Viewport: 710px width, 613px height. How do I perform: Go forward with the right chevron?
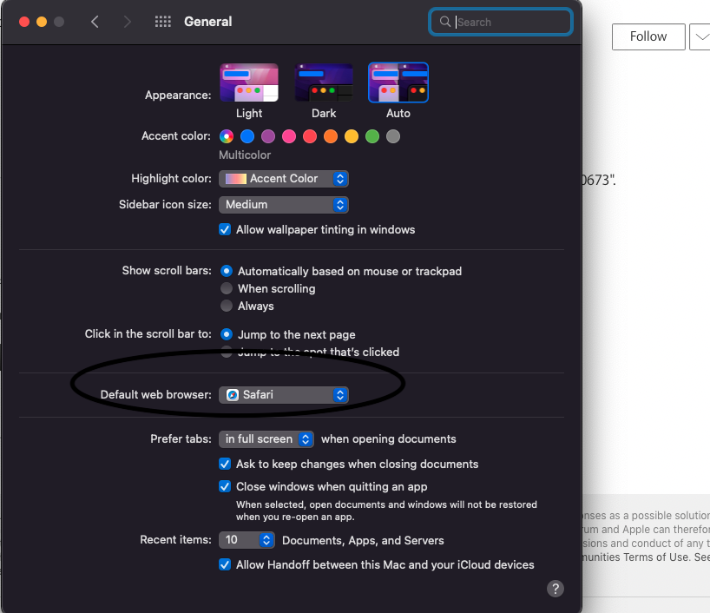[x=128, y=22]
